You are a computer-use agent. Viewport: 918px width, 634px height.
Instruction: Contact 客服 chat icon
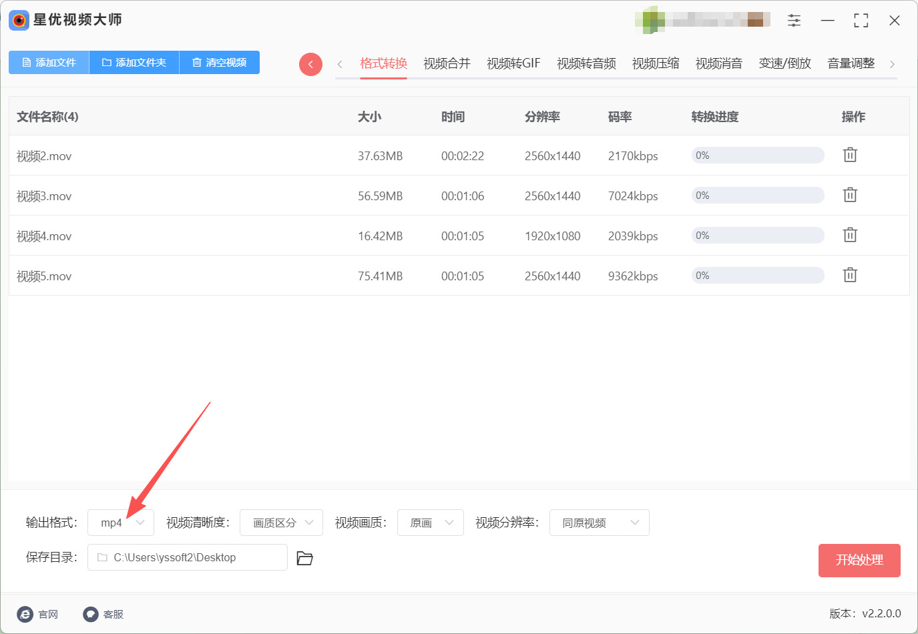click(91, 614)
